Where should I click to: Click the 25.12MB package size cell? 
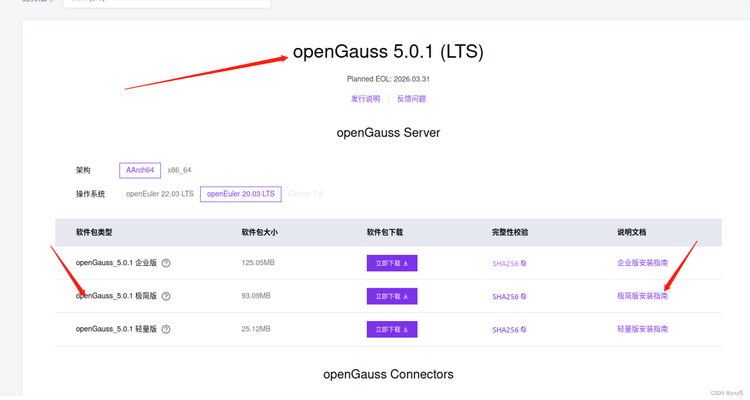click(256, 329)
